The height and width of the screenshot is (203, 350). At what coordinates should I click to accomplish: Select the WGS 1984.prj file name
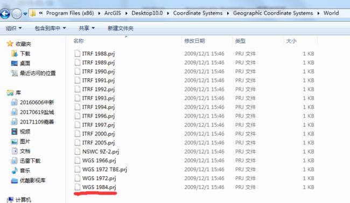click(99, 187)
